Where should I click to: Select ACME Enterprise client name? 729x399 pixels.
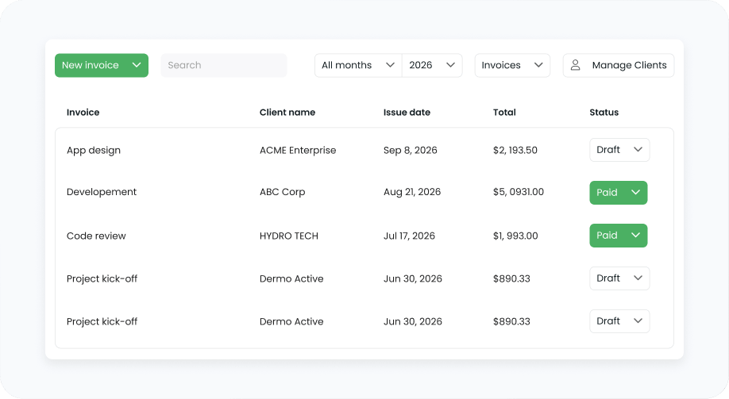[298, 150]
